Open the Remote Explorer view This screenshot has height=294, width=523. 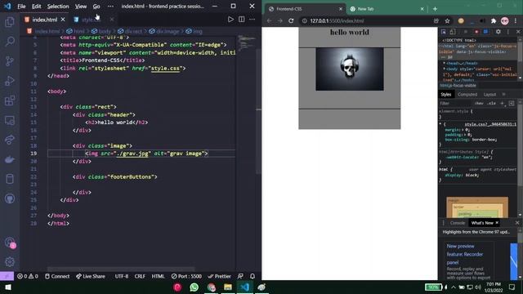pos(10,120)
